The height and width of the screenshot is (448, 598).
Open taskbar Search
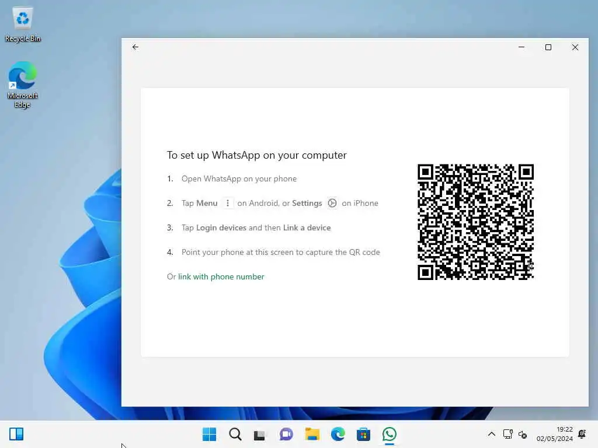[235, 434]
